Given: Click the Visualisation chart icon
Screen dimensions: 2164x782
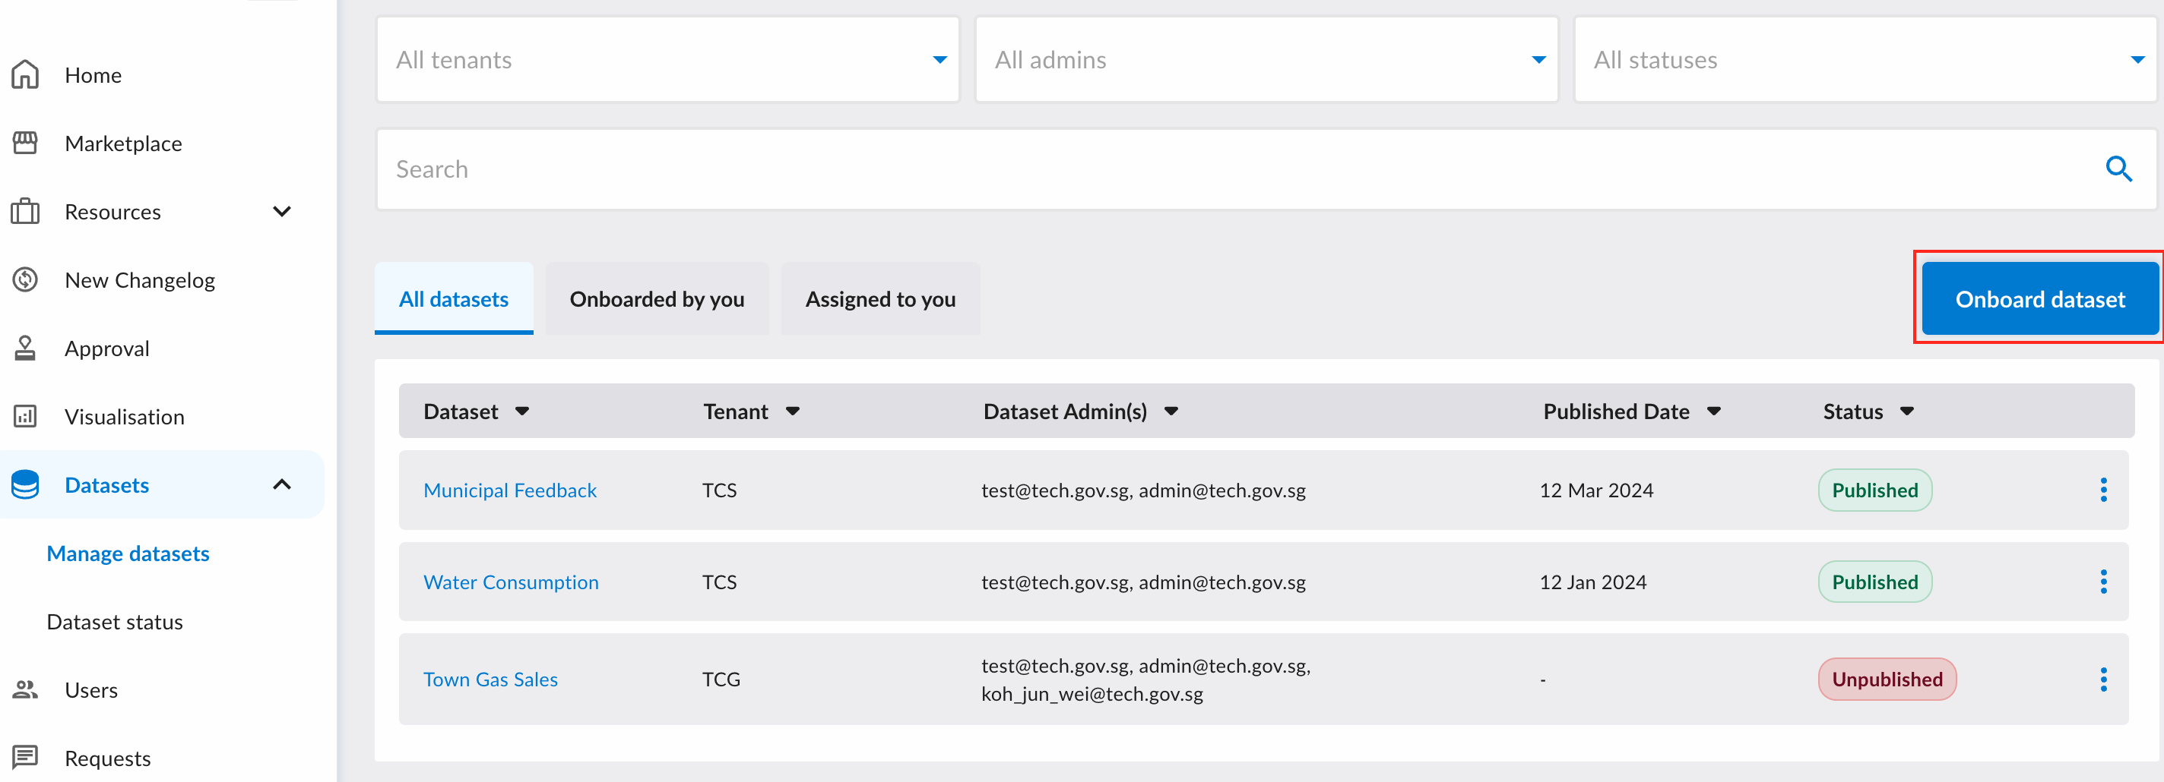Looking at the screenshot, I should 25,416.
